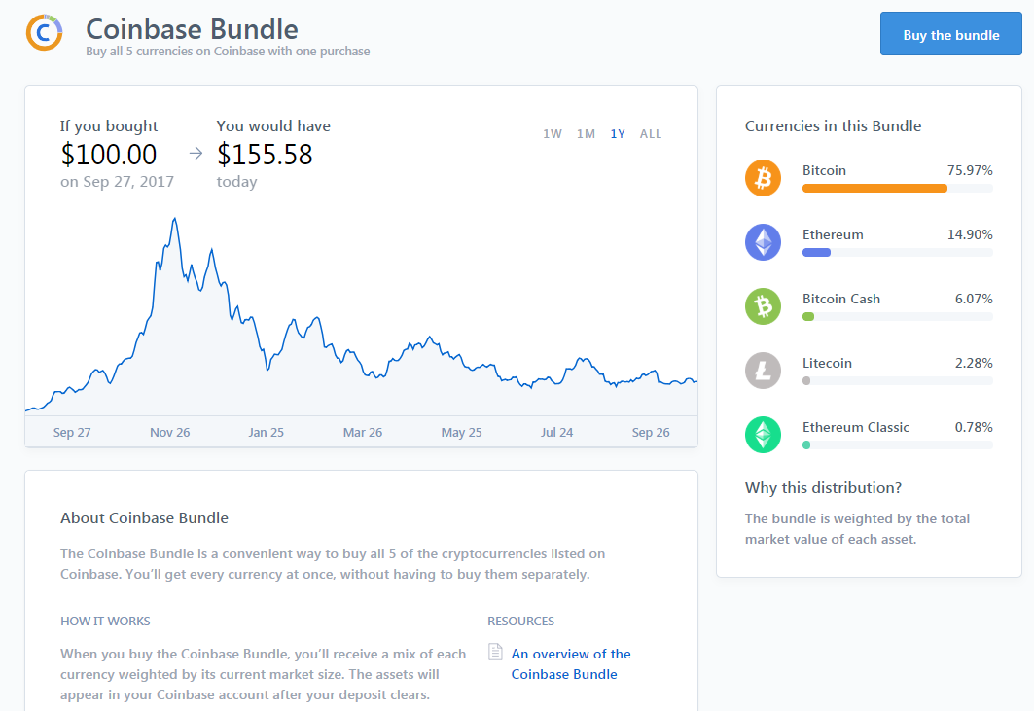Click the arrow between $100.00 and $155.58
This screenshot has width=1034, height=711.
(x=196, y=153)
